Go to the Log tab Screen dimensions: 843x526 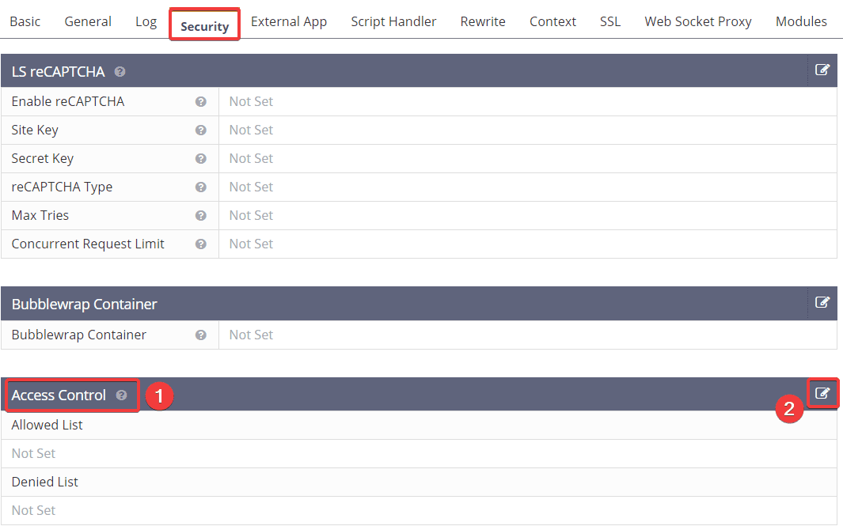[146, 21]
